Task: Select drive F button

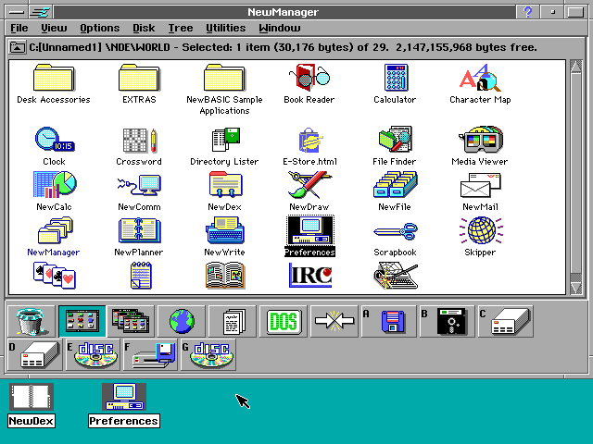Action: tap(150, 354)
